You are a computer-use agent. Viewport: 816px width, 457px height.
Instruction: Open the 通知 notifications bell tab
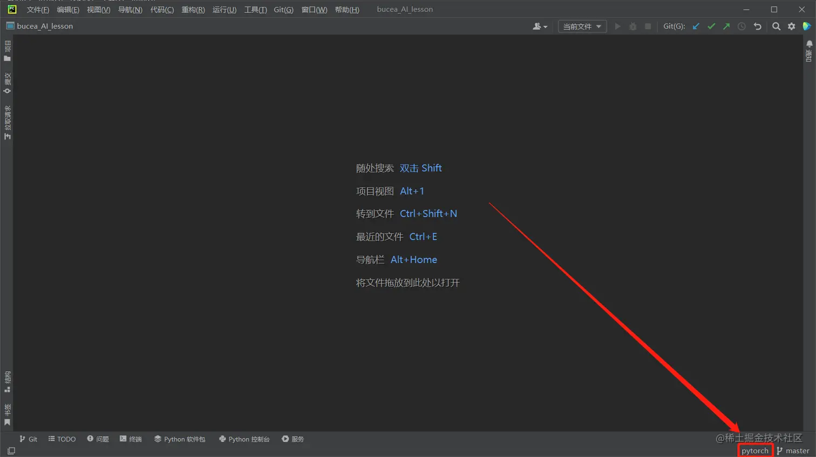(809, 51)
